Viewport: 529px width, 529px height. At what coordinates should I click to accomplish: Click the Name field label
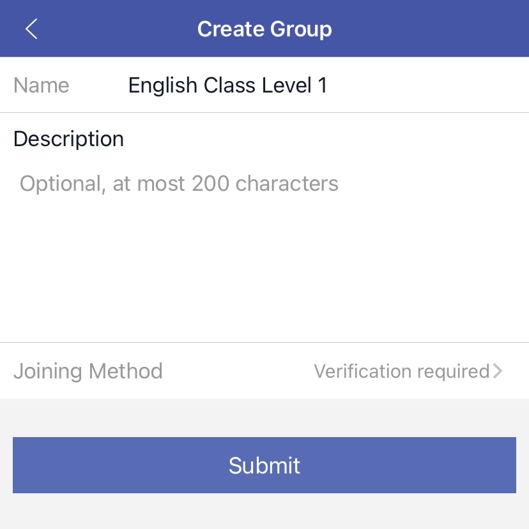pyautogui.click(x=42, y=86)
